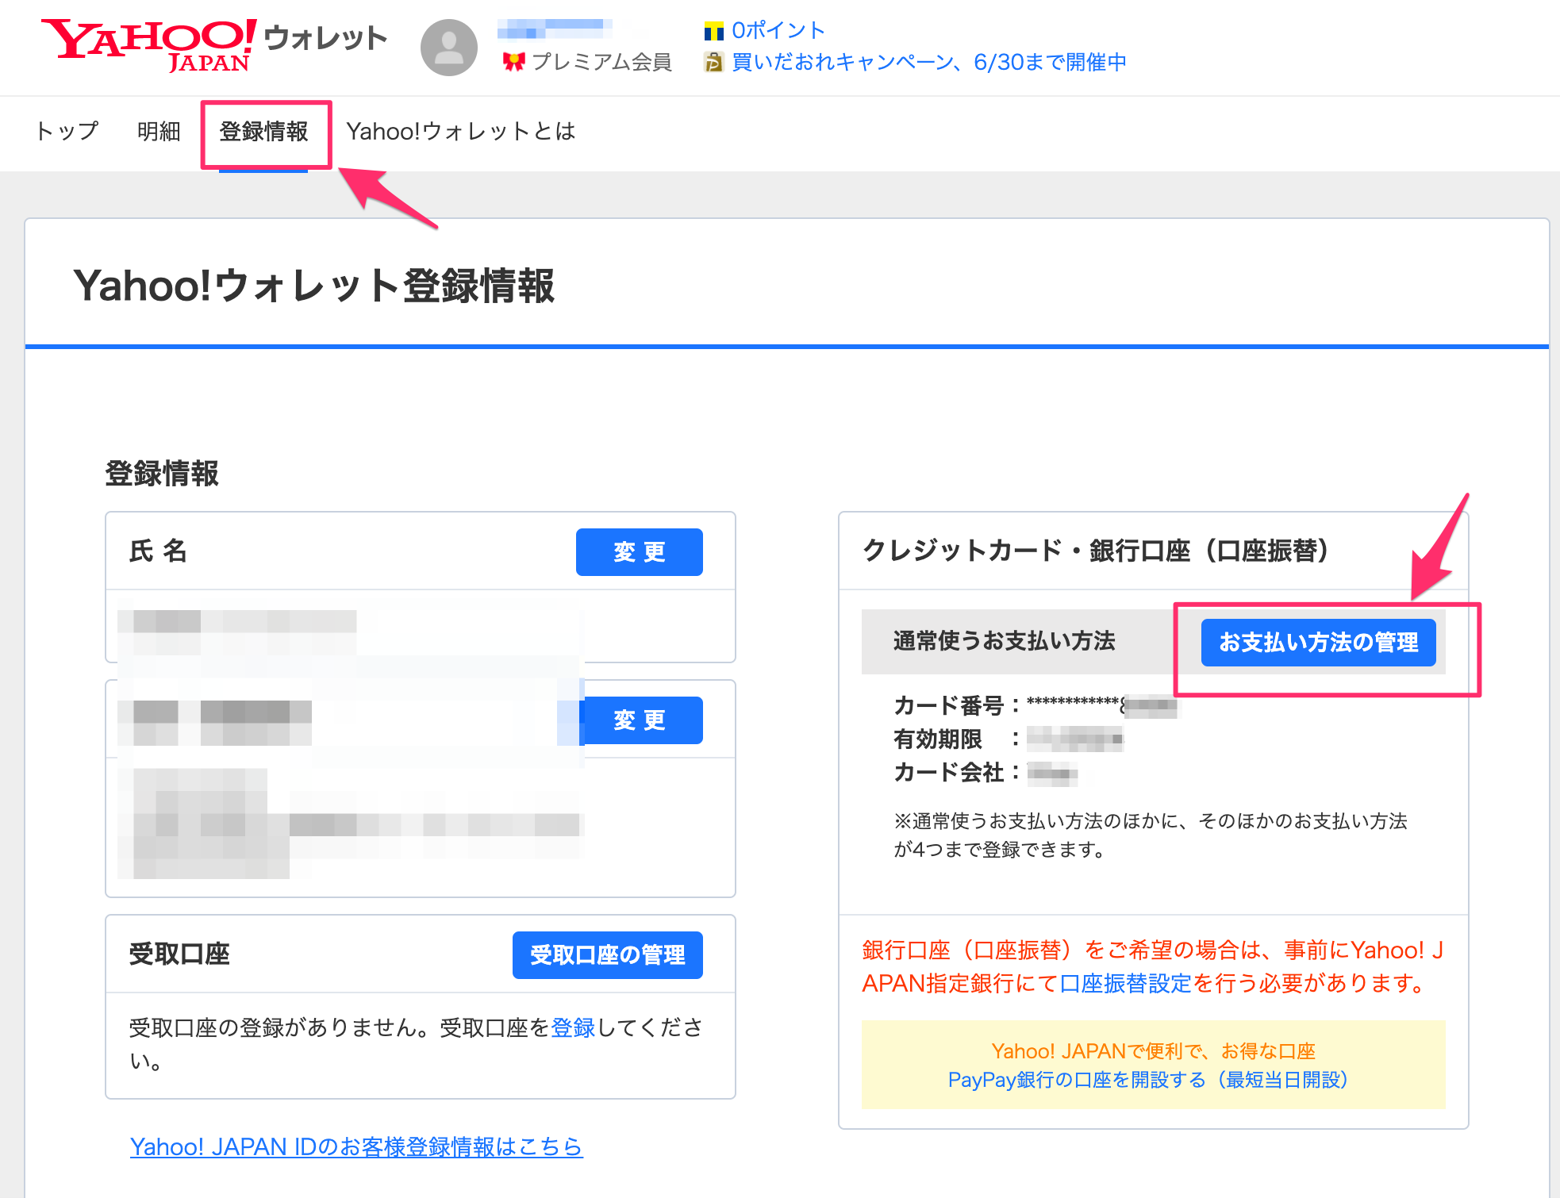Click the blurred username at top

click(x=555, y=29)
